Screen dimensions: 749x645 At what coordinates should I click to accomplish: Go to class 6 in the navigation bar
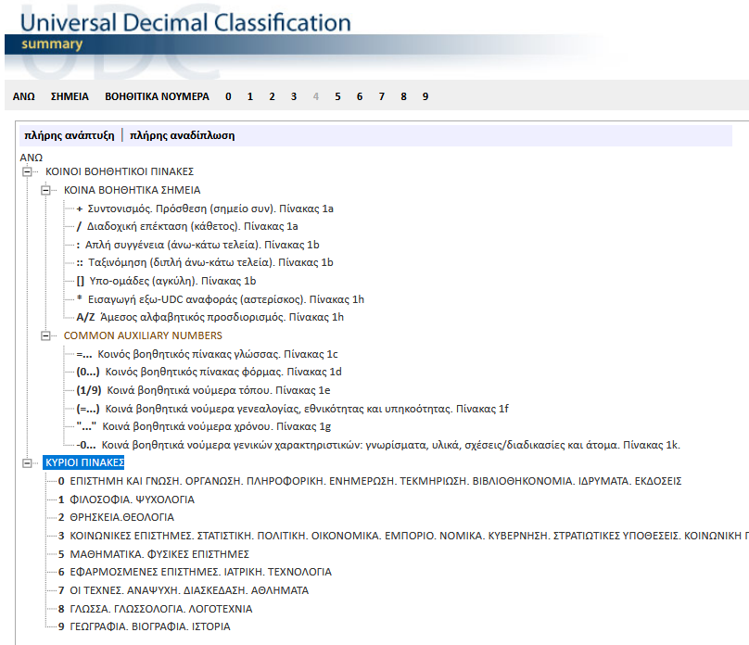tap(360, 96)
